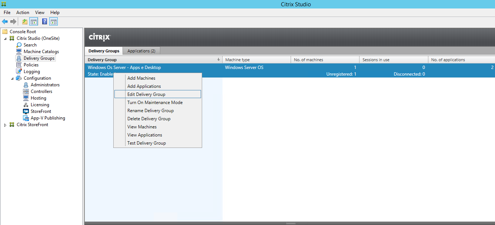495x225 pixels.
Task: Click the Up One Level folder icon
Action: tap(25, 22)
